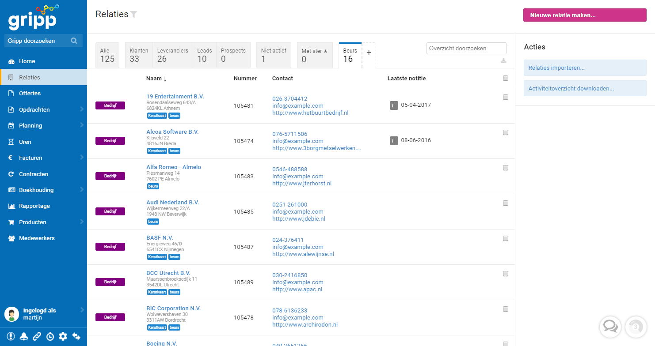
Task: Check the BIC Corporation N.V. row checkbox
Action: point(506,309)
